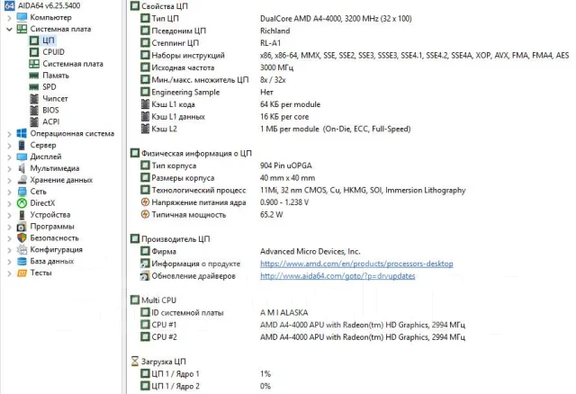This screenshot has height=394, width=576.
Task: Select the Сервер tower icon
Action: [22, 145]
